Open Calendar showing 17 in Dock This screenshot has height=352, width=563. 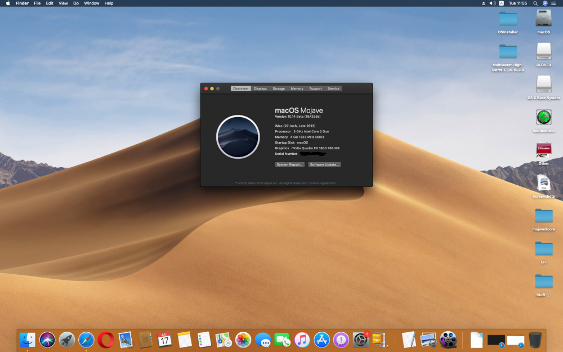(x=164, y=340)
